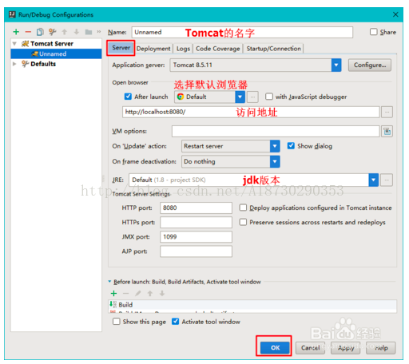Screen dimensions: 409x364
Task: Toggle Show dialog checkbox
Action: [x=291, y=146]
